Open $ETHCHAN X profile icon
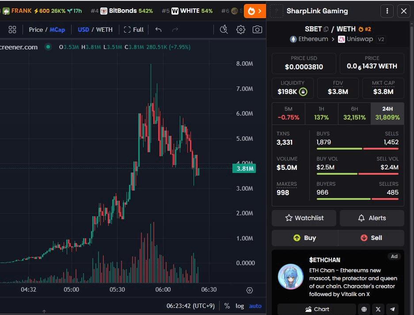The height and width of the screenshot is (315, 414). tap(378, 309)
